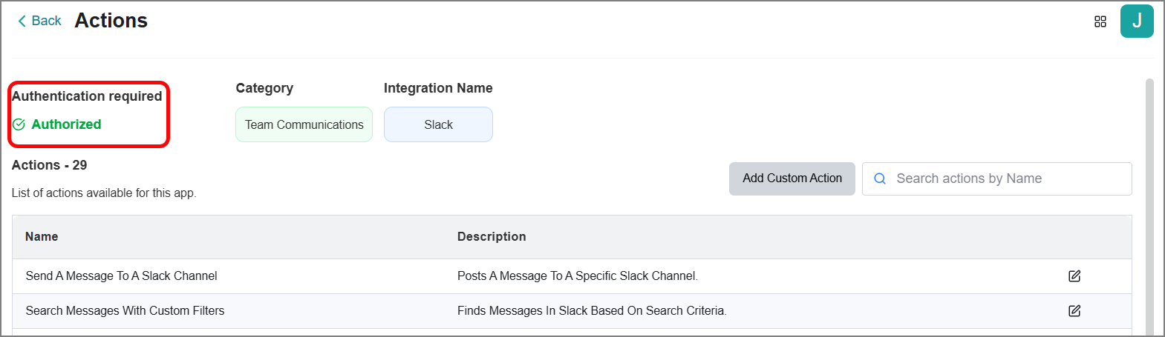The width and height of the screenshot is (1165, 337).
Task: Click the Authentication required label
Action: (87, 96)
